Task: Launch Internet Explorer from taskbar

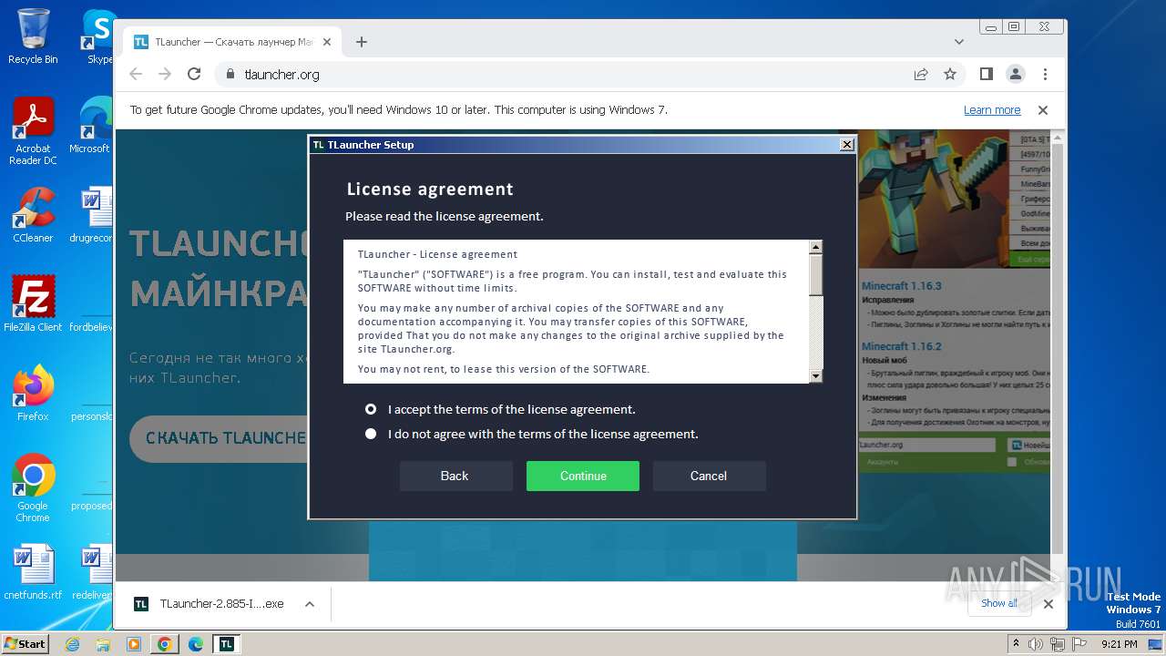Action: click(73, 644)
